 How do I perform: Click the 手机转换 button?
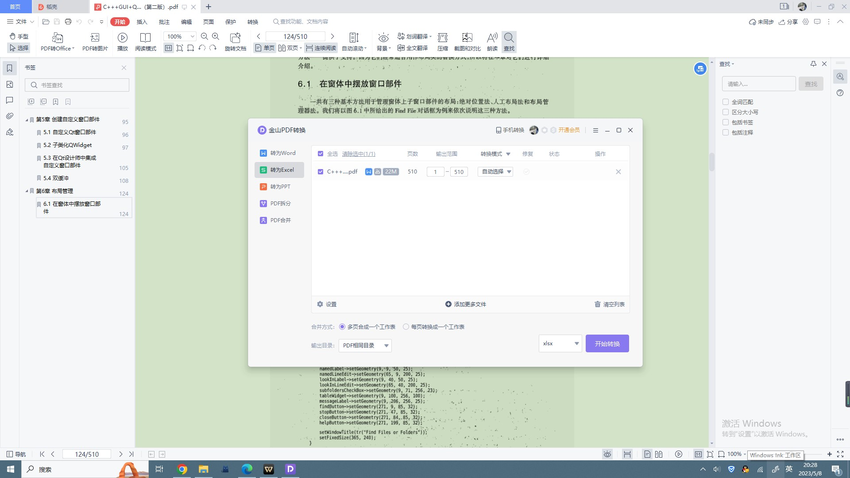point(510,130)
